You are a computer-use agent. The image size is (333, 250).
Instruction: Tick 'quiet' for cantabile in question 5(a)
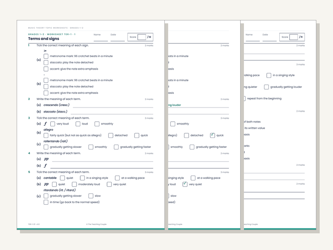pos(62,178)
